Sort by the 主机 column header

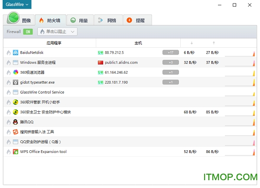pyautogui.click(x=138, y=43)
